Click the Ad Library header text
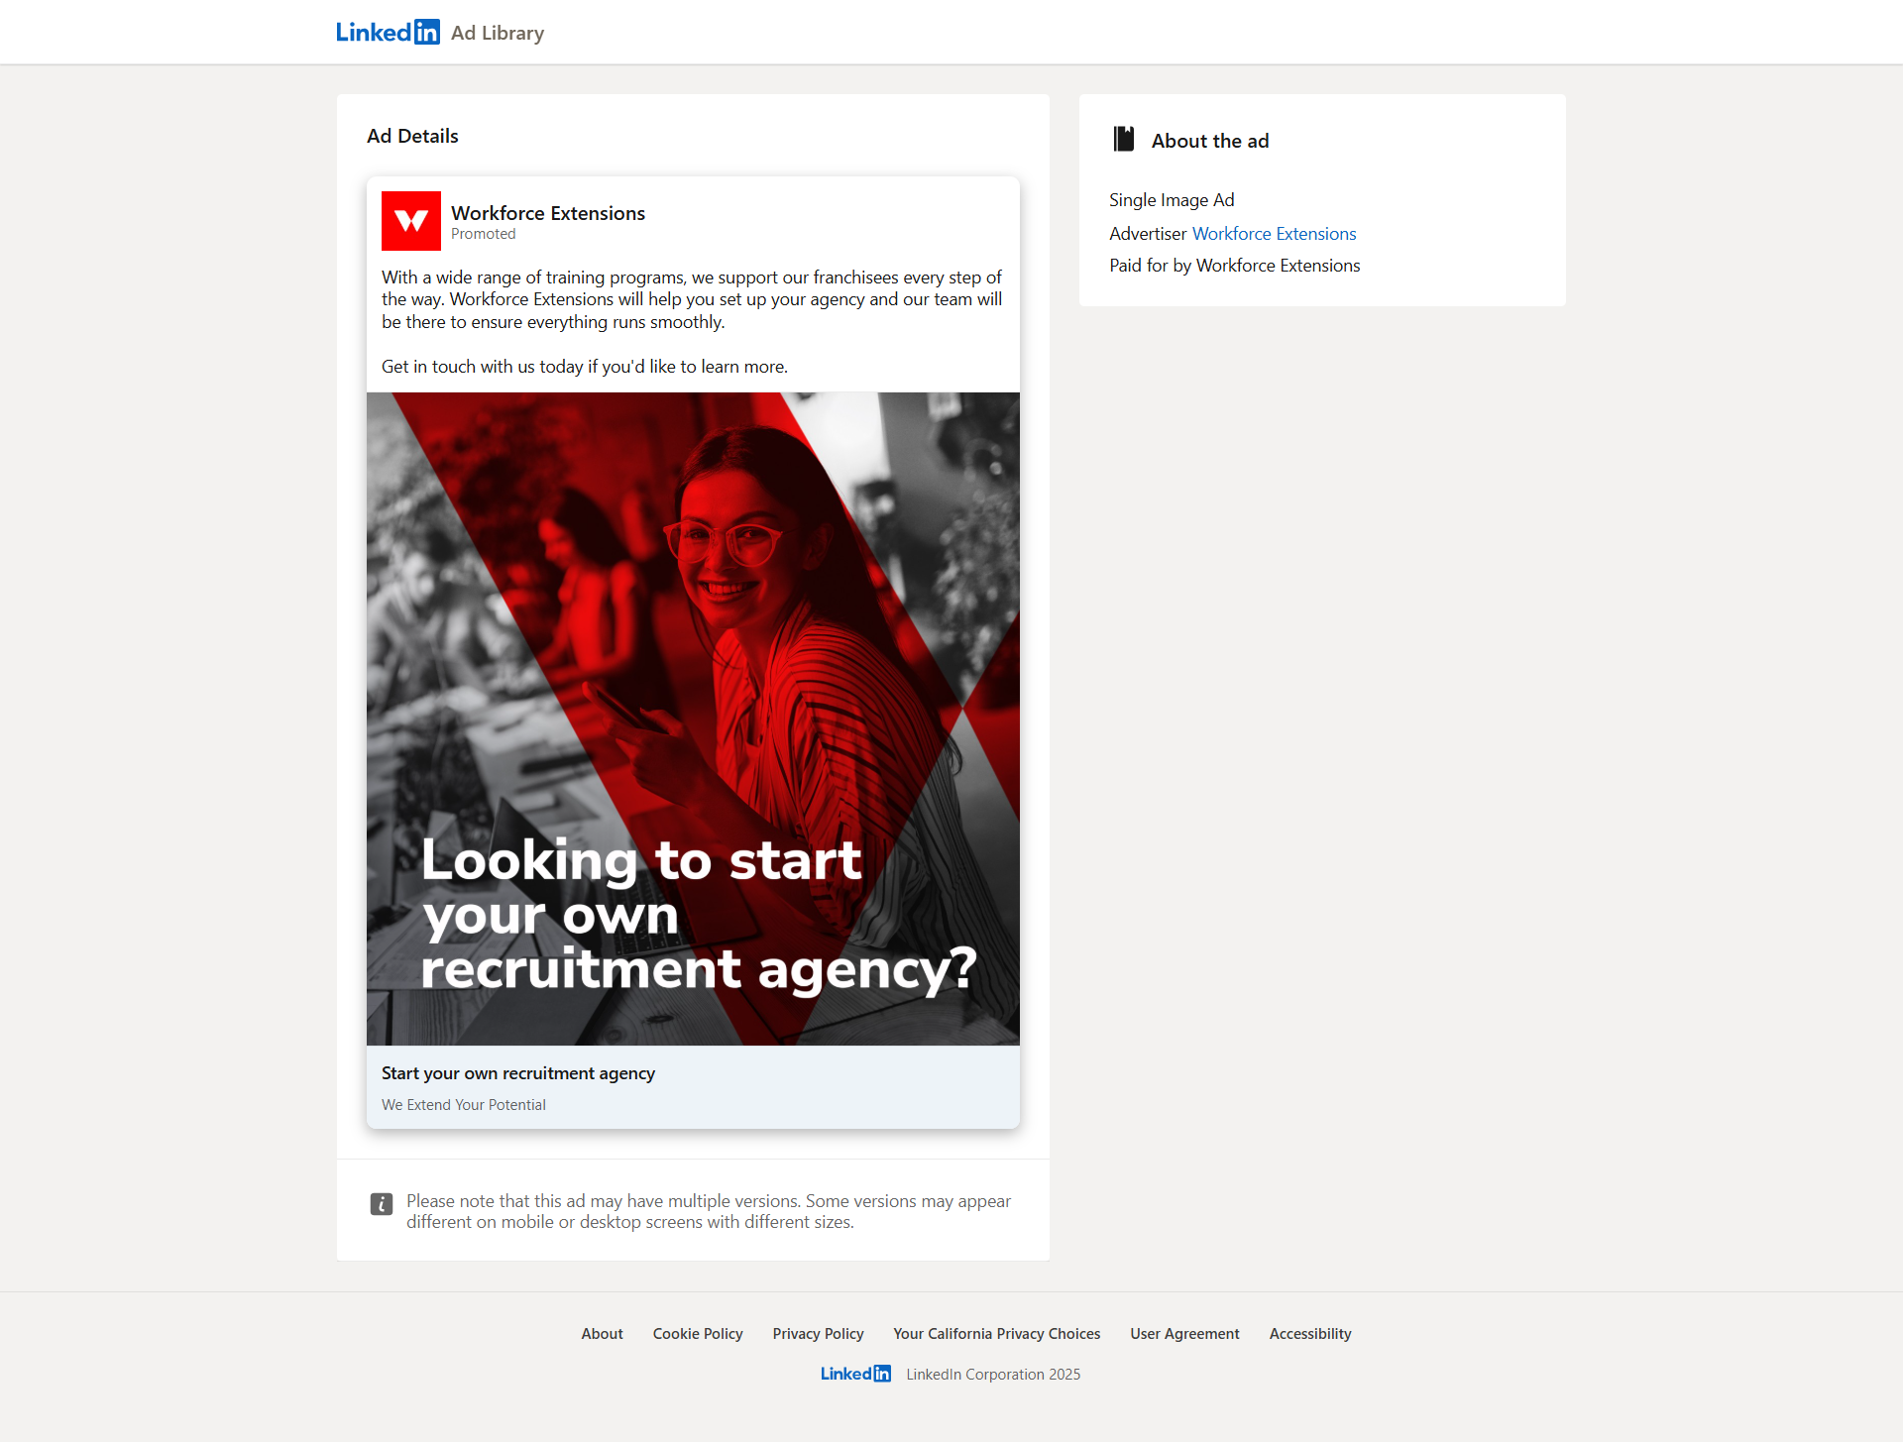Image resolution: width=1903 pixels, height=1442 pixels. pos(498,33)
